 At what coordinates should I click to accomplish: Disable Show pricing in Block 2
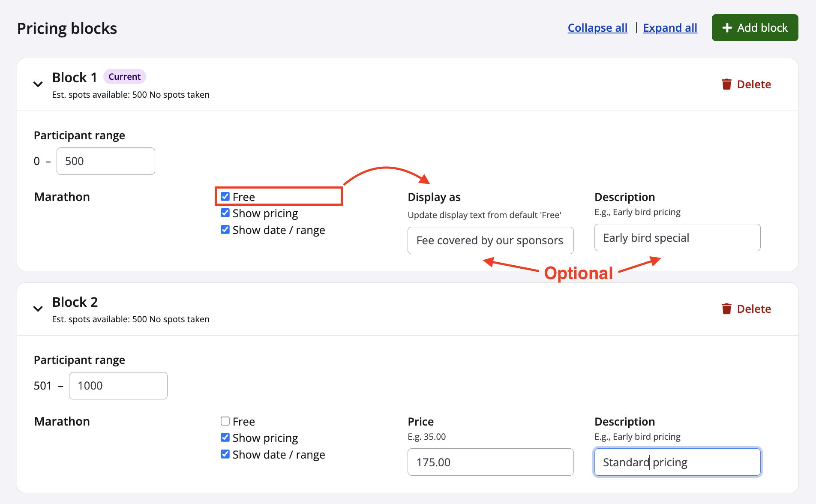tap(225, 438)
